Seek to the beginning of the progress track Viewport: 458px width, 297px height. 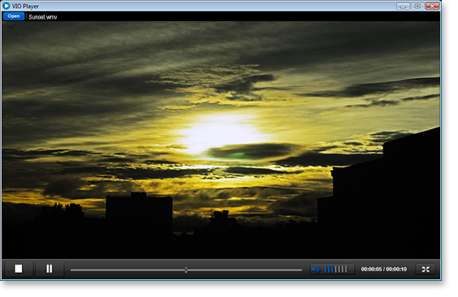pyautogui.click(x=71, y=270)
